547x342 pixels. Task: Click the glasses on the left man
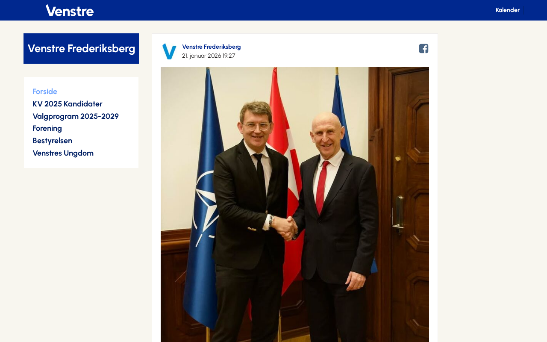256,126
